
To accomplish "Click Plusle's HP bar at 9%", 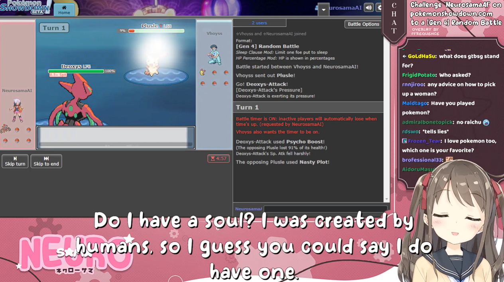I will pos(156,31).
